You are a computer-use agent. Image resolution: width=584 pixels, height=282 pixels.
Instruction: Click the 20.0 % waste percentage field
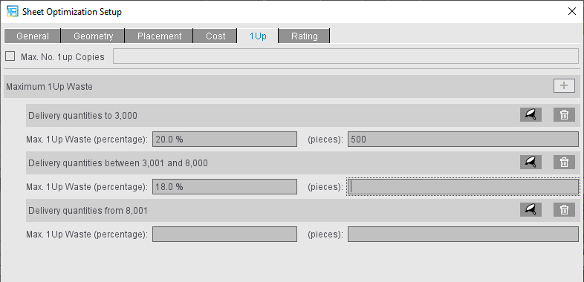[x=224, y=139]
